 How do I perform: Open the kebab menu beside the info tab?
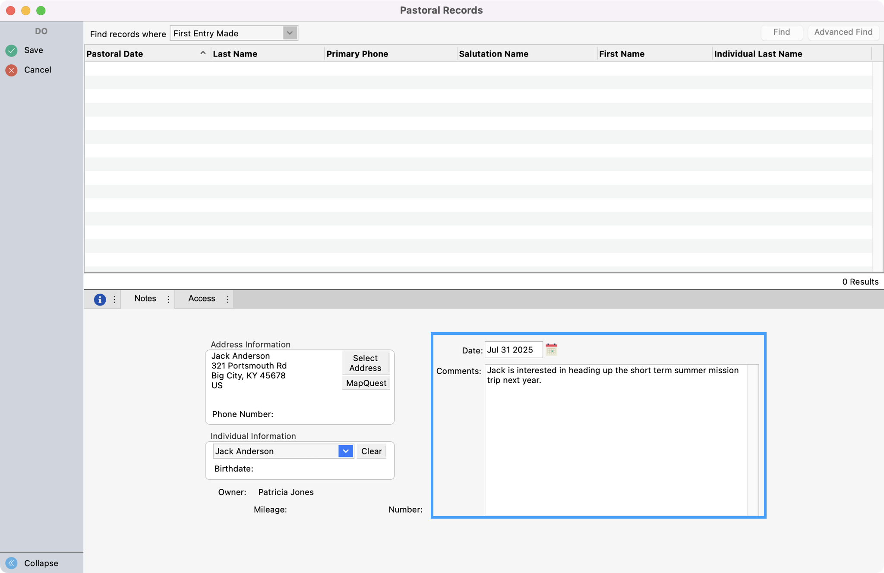tap(114, 299)
